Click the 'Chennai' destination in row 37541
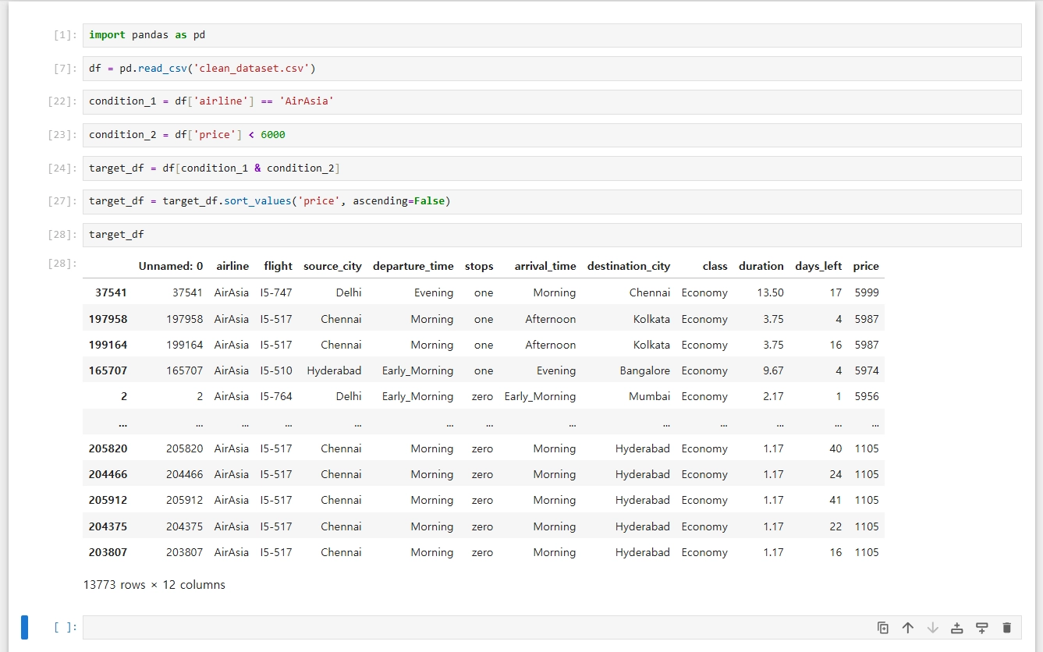This screenshot has width=1043, height=652. (x=650, y=292)
